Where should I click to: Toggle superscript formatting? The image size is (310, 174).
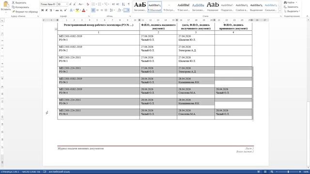65,10
